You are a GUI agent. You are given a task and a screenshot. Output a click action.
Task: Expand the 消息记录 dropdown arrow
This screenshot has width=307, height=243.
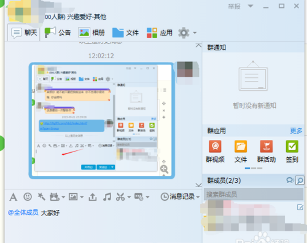(198, 197)
